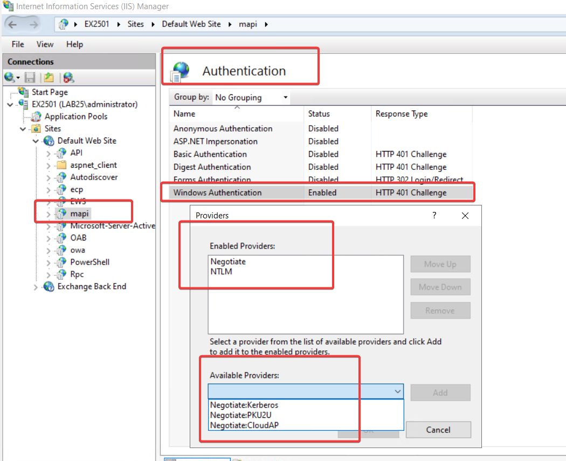The height and width of the screenshot is (461, 566).
Task: Click the Rpc application icon
Action: 62,274
